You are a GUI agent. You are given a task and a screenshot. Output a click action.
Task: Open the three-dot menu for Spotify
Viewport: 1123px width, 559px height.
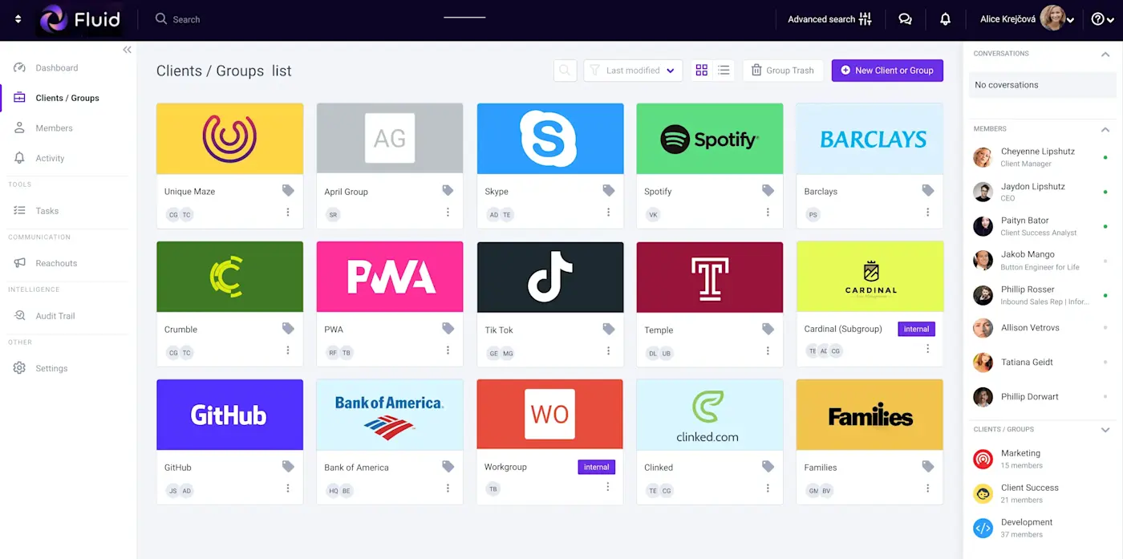click(768, 213)
